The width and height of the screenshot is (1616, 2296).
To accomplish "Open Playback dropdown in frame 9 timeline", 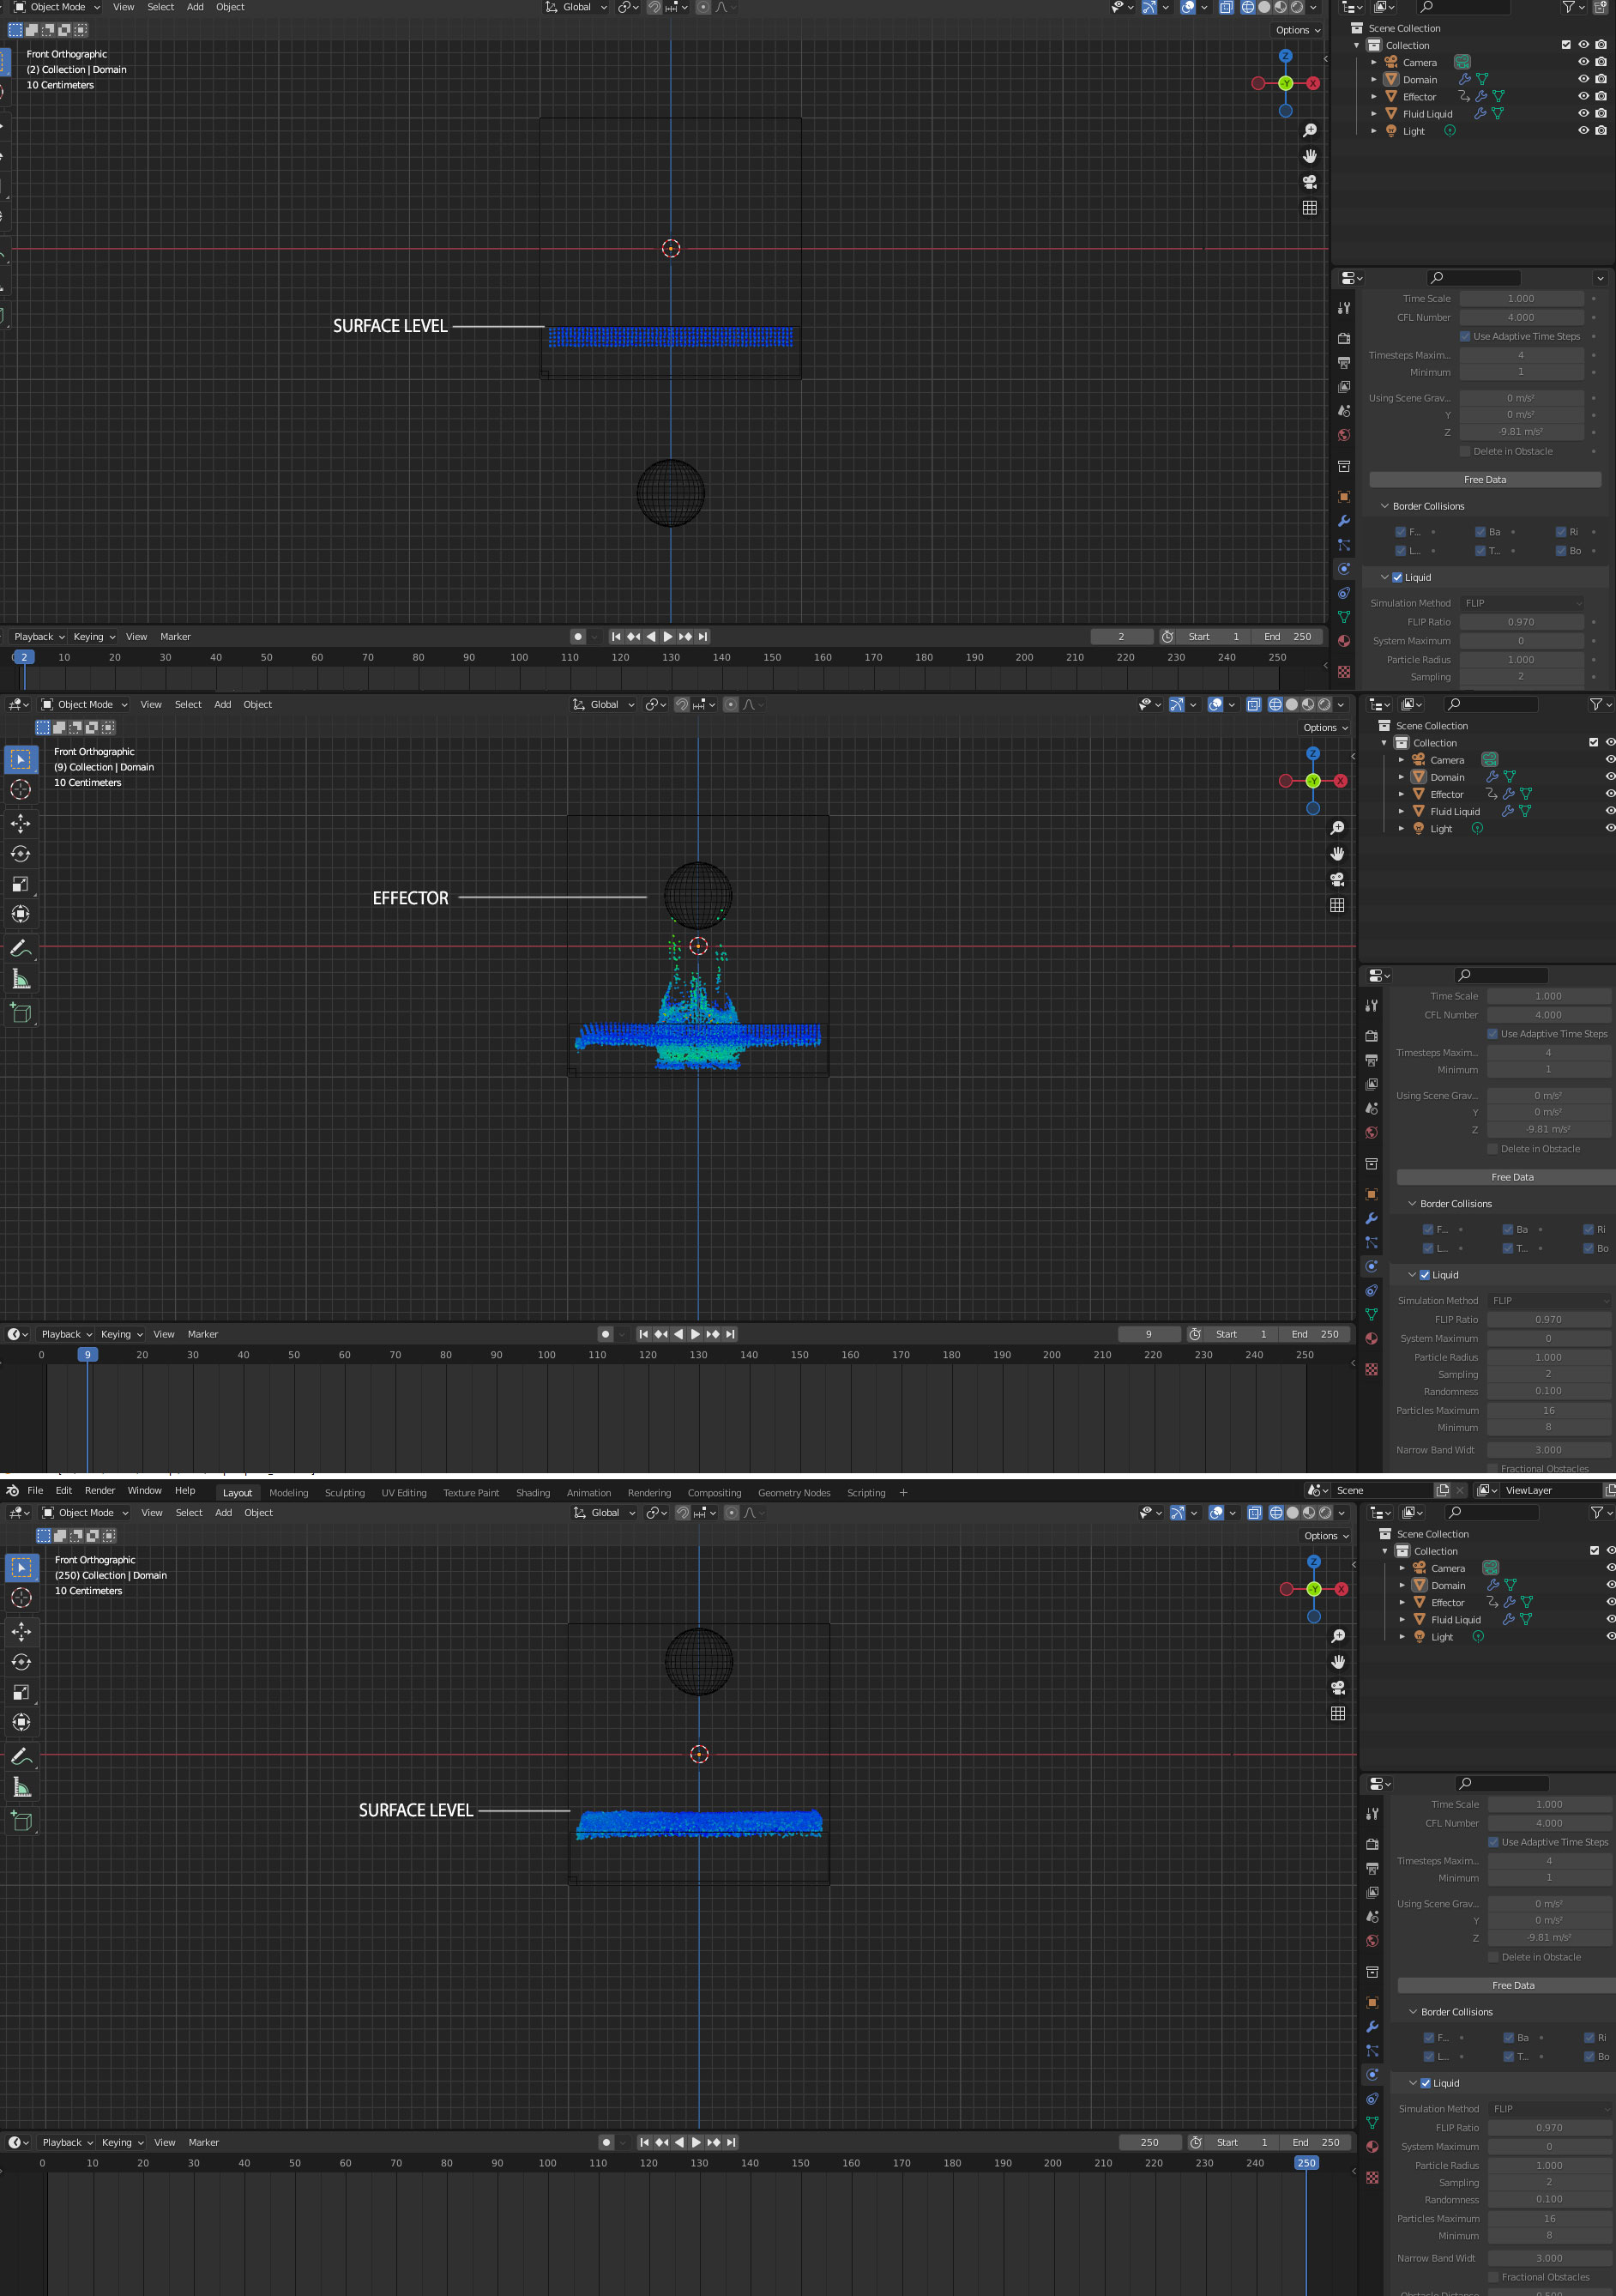I will click(x=66, y=1334).
